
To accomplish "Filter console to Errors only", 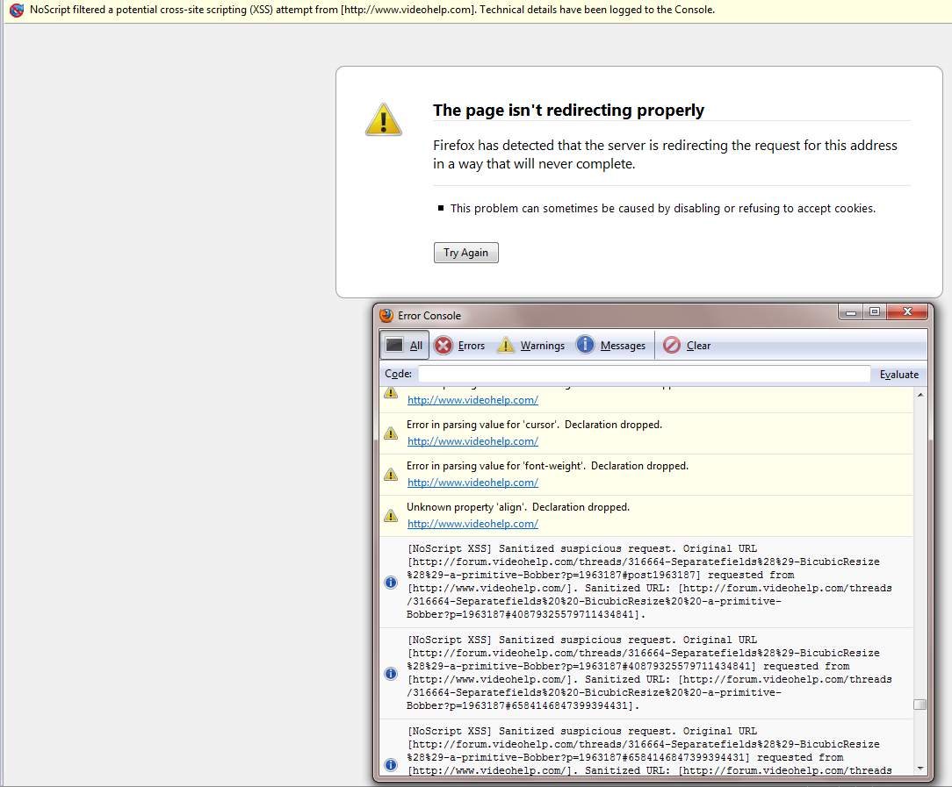I will tap(459, 345).
